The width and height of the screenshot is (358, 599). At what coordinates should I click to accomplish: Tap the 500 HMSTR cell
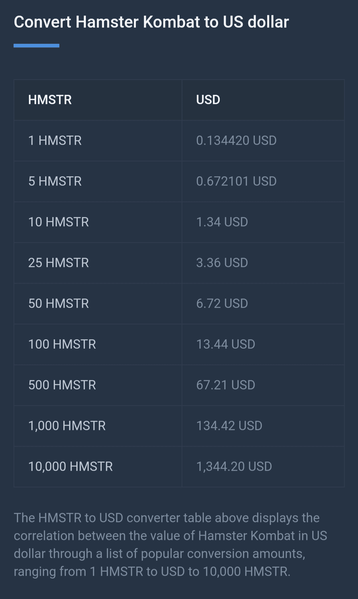pyautogui.click(x=62, y=385)
